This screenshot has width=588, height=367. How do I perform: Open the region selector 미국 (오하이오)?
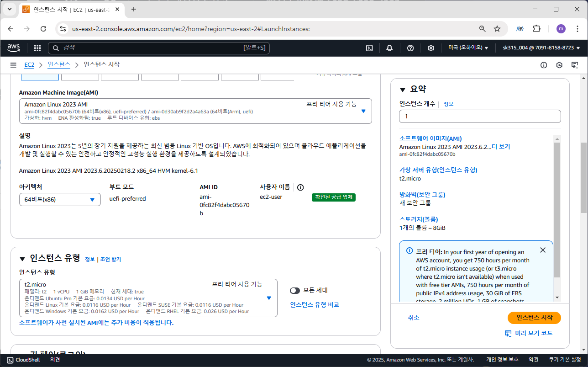pyautogui.click(x=468, y=48)
